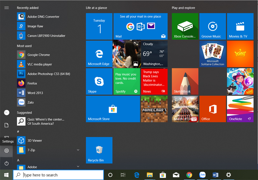The width and height of the screenshot is (258, 180).
Task: Launch the SketchBook tile
Action: pyautogui.click(x=185, y=81)
